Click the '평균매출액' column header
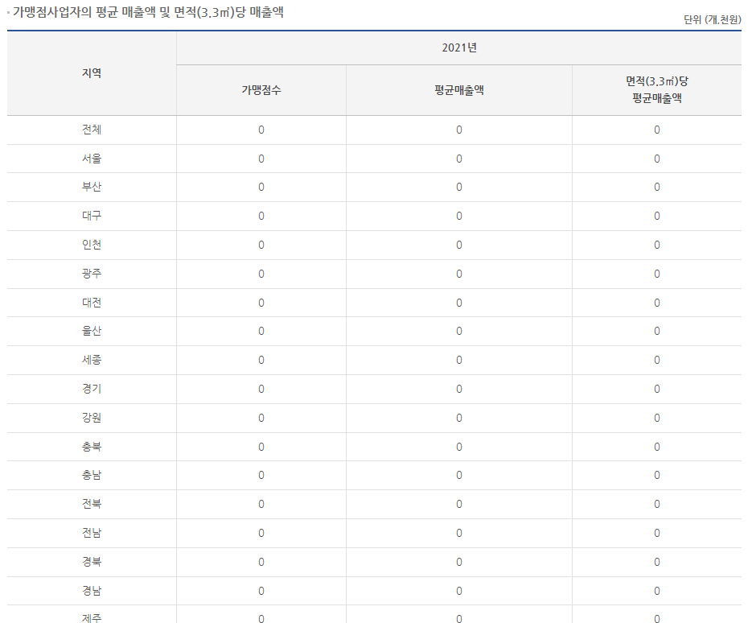Image resolution: width=748 pixels, height=623 pixels. [x=459, y=90]
